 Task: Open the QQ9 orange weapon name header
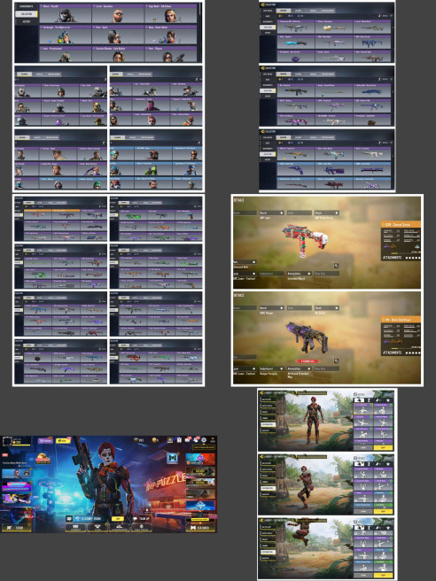point(401,225)
